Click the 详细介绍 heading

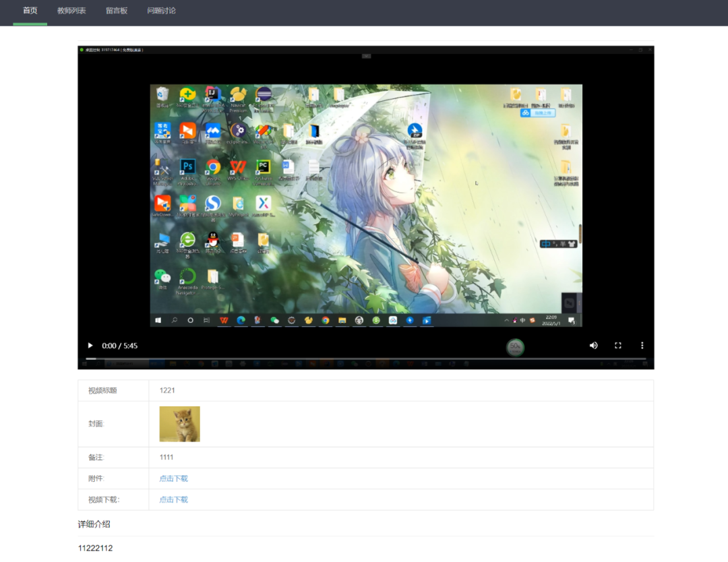[x=94, y=524]
